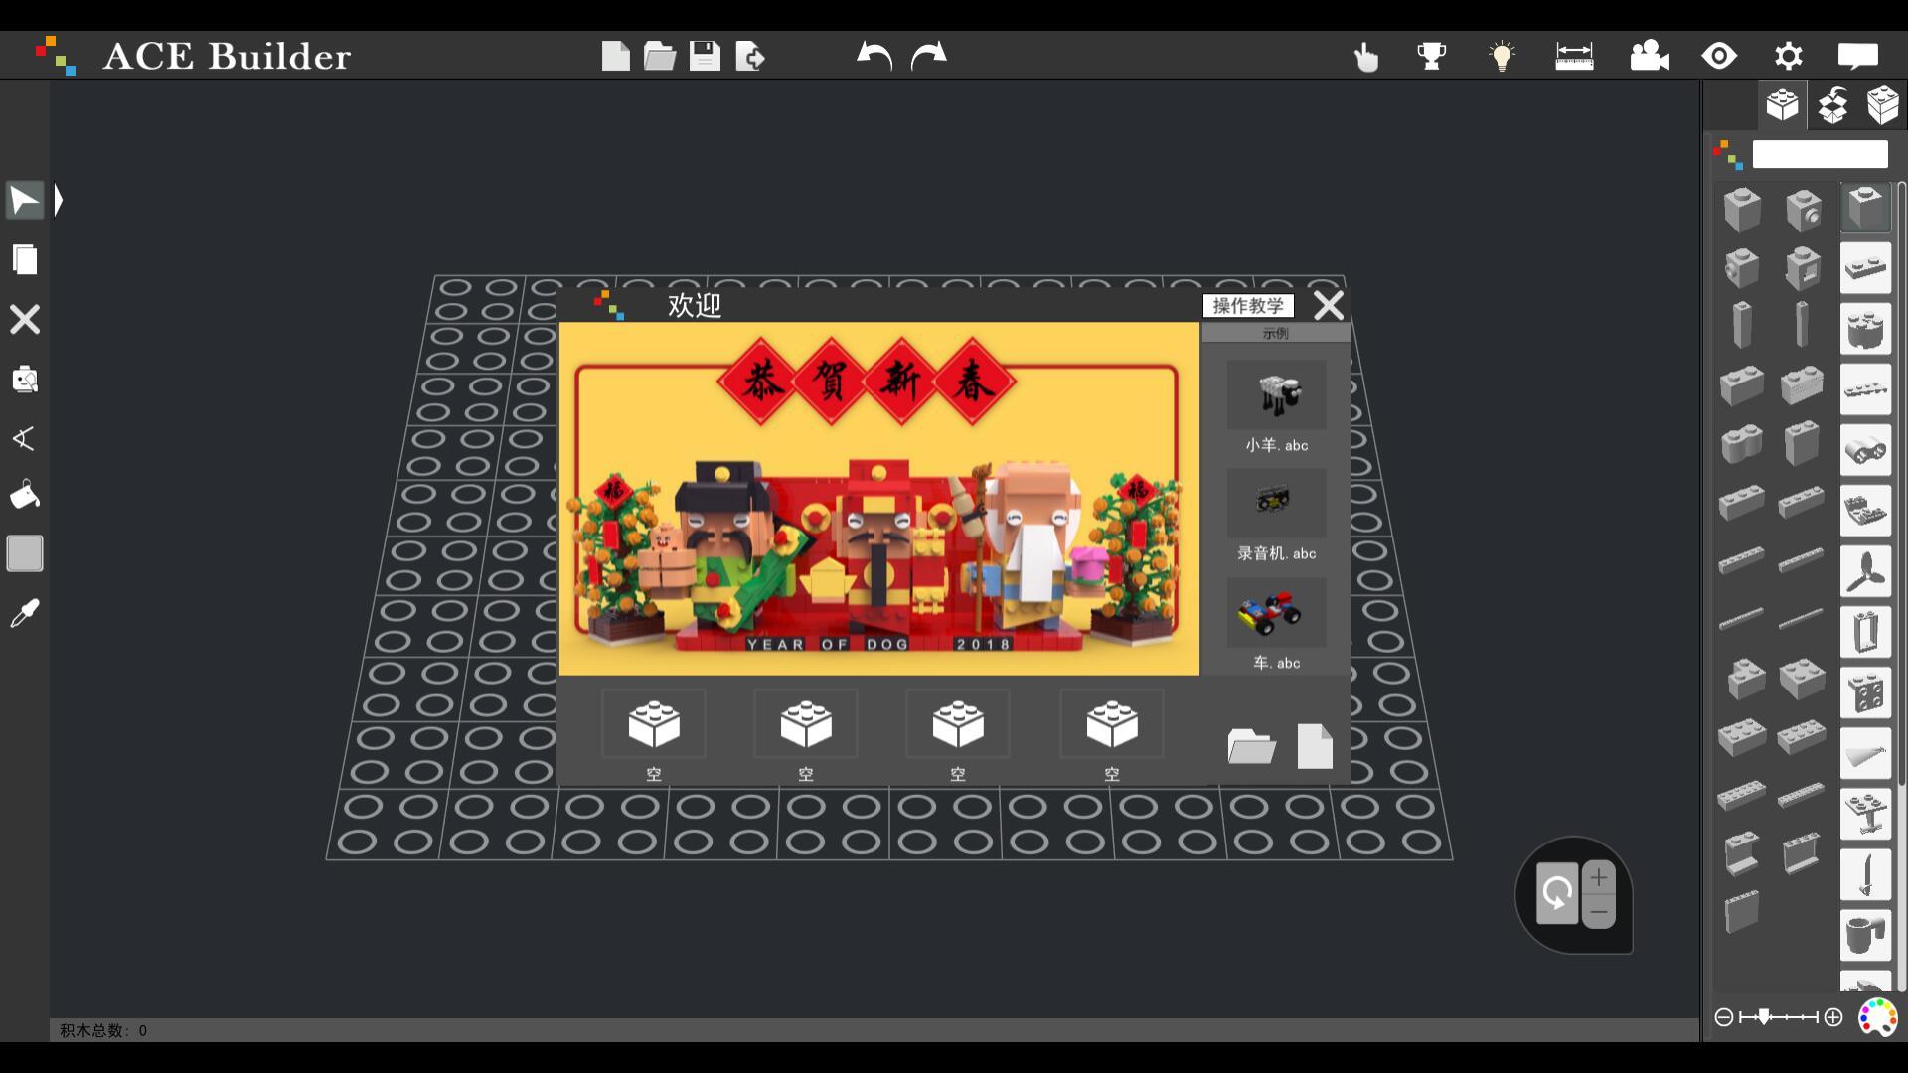Open the camera view icon

[x=1649, y=56]
